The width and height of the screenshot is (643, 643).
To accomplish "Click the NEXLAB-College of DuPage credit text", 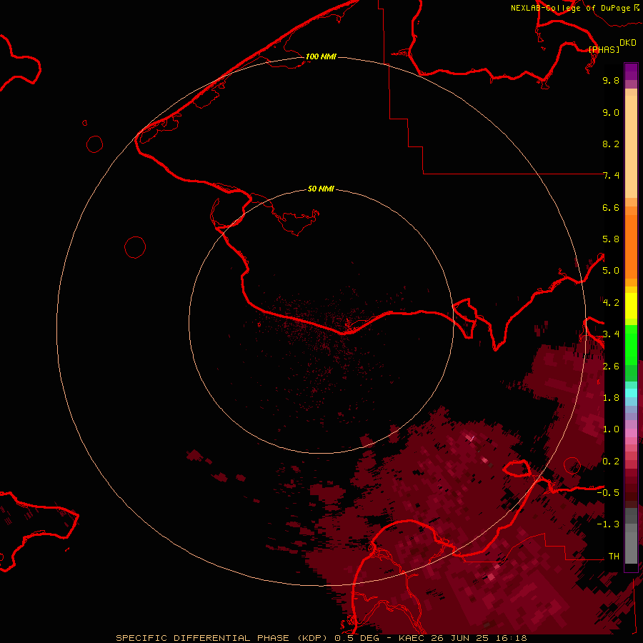I will point(570,8).
